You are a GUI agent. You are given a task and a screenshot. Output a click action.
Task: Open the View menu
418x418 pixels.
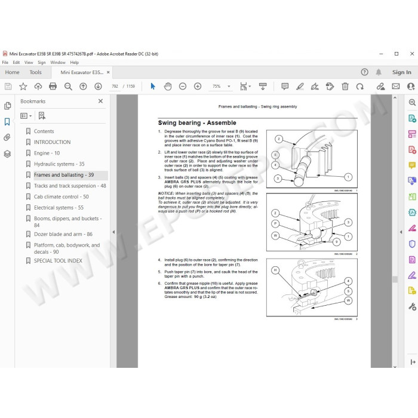[29, 62]
